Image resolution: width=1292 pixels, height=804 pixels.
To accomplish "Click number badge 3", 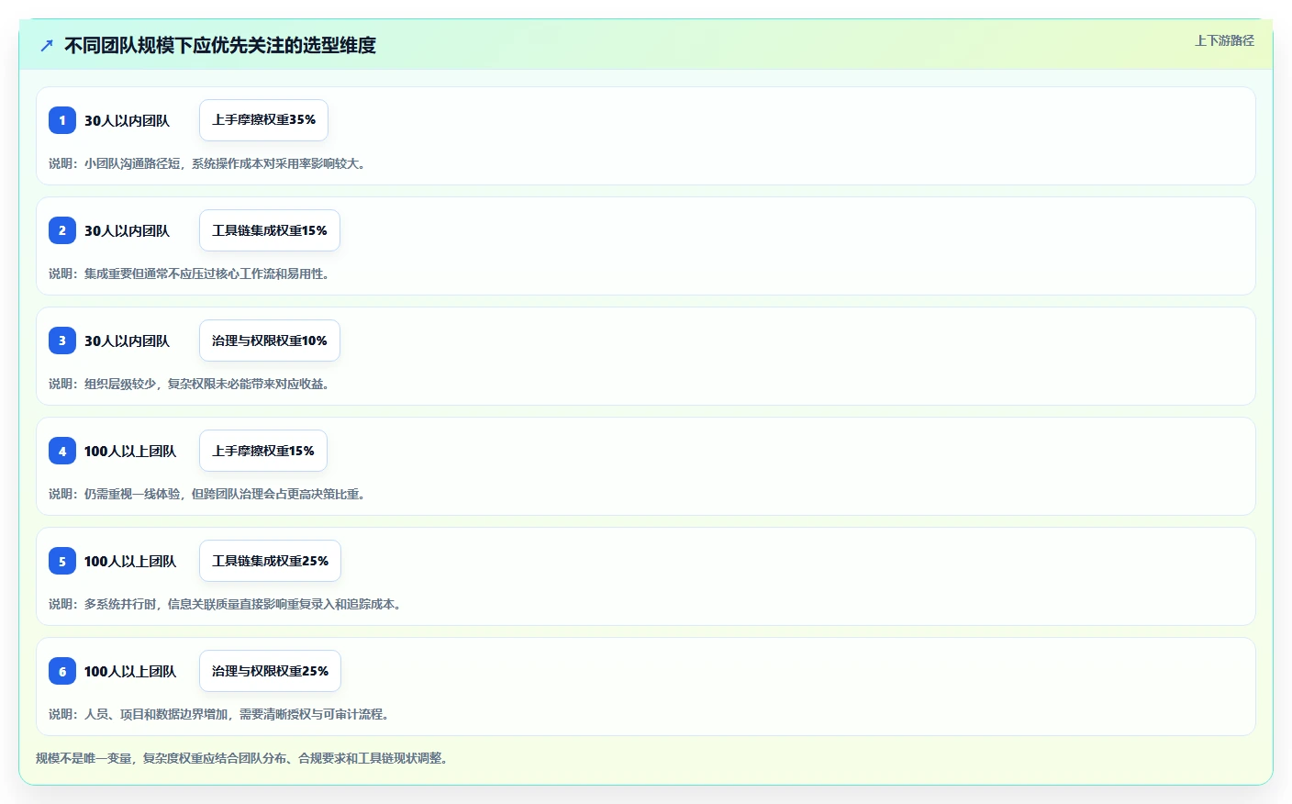I will click(62, 341).
